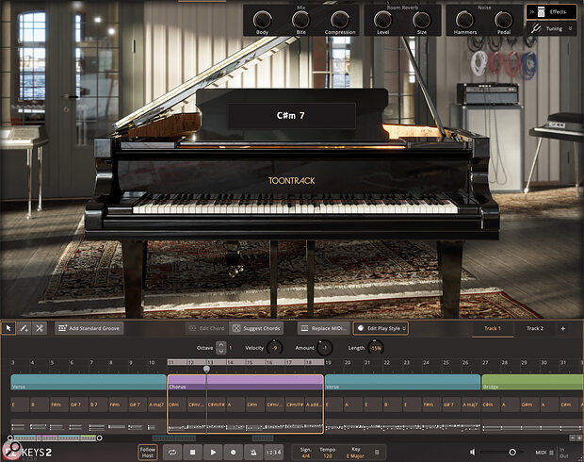This screenshot has height=462, width=584.
Task: Click the Body mix knob
Action: [x=262, y=20]
